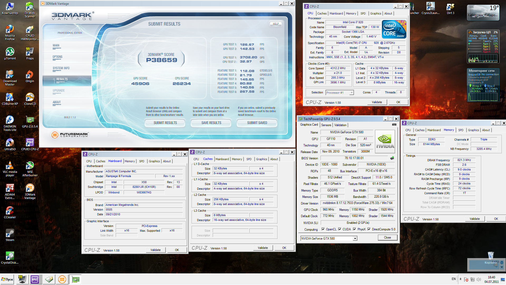Screen dimensions: 506x285
Task: Open the Validation tab in GPU-Z
Action: coord(340,125)
